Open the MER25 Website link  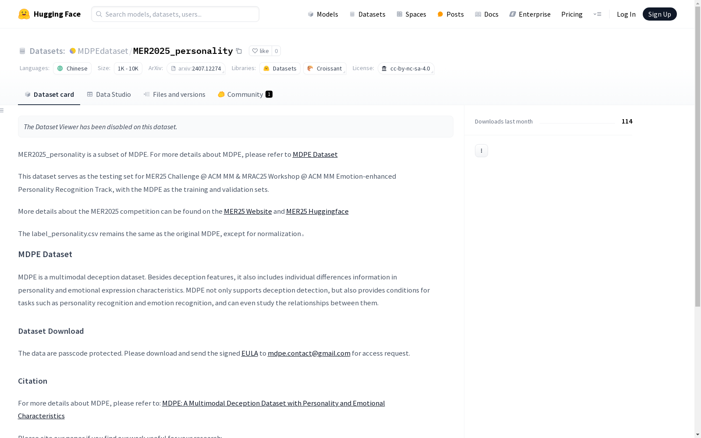pyautogui.click(x=248, y=211)
